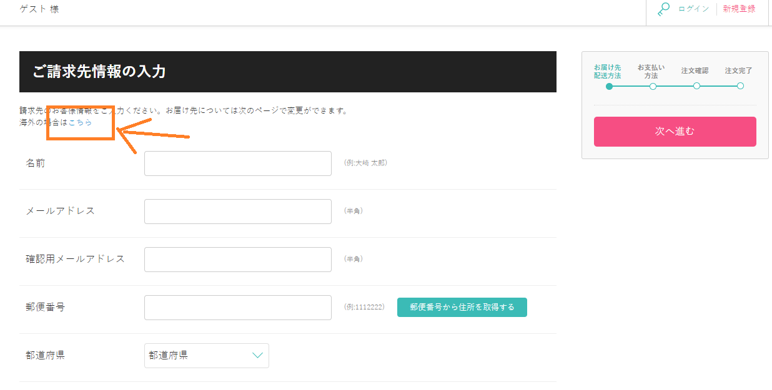Click into the メールアドレス input field

[x=237, y=212]
